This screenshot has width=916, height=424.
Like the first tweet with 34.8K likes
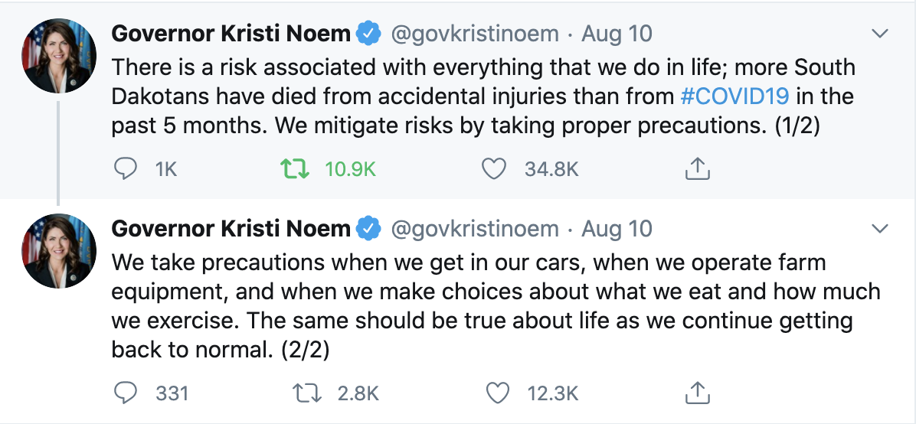click(494, 169)
